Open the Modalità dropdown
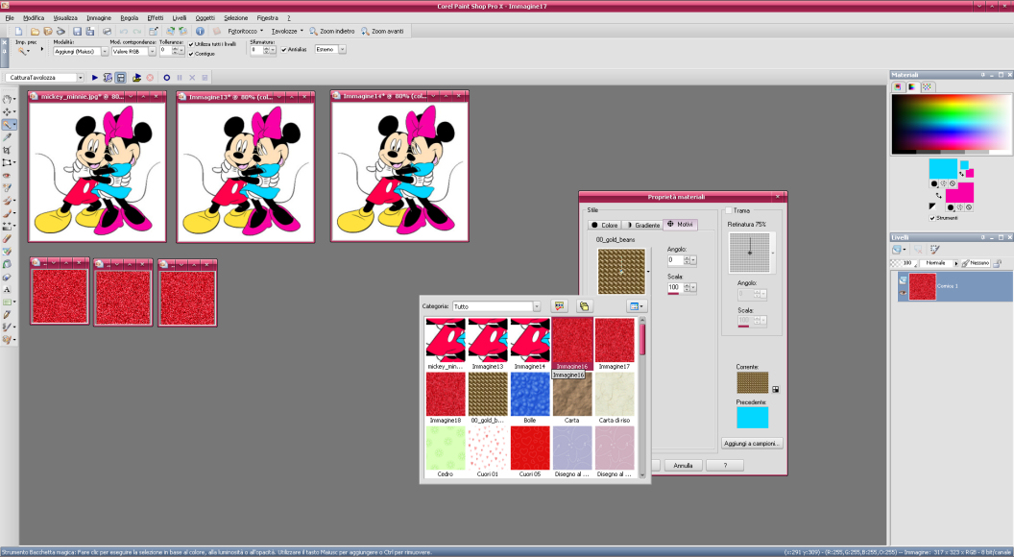This screenshot has width=1014, height=557. tap(105, 51)
